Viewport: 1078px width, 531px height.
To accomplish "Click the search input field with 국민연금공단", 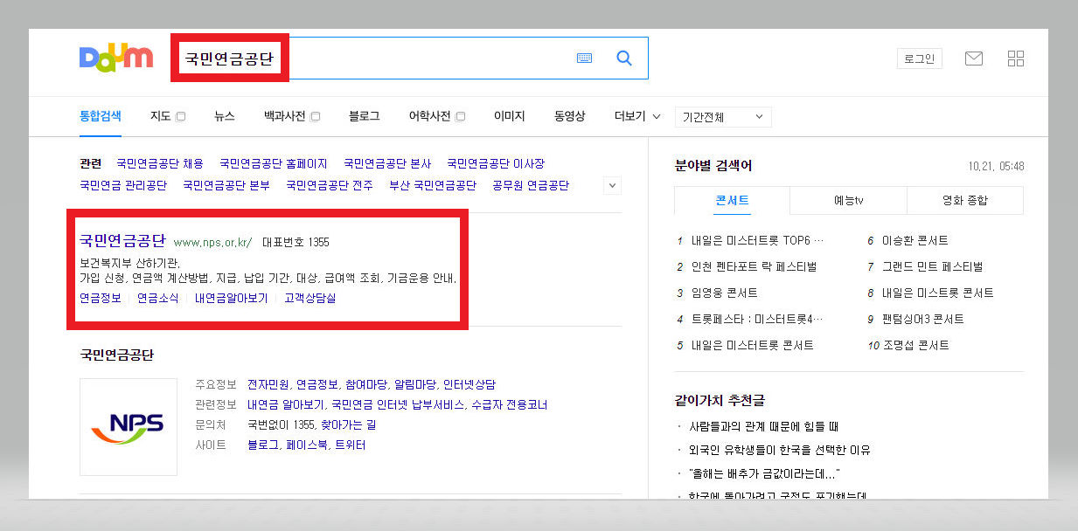I will 409,59.
